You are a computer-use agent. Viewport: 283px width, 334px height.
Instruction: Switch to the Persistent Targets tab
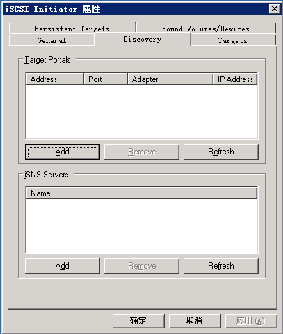(72, 28)
